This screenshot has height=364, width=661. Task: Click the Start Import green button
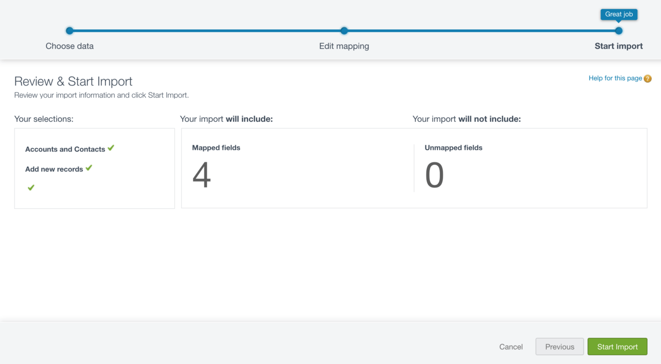618,347
